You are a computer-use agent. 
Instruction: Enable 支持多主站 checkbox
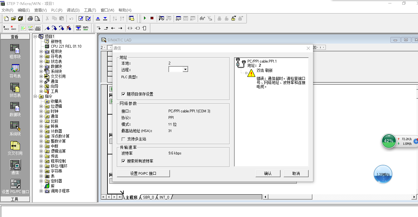pyautogui.click(x=123, y=139)
